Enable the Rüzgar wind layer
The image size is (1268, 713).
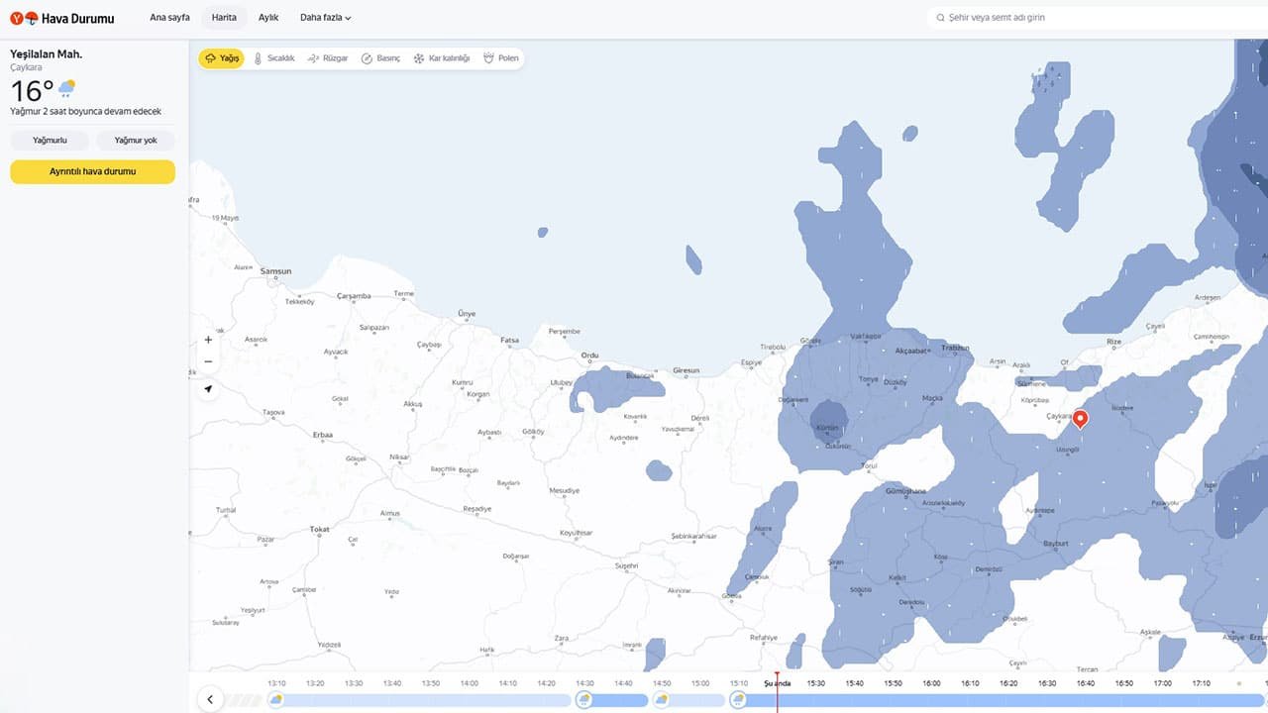[x=328, y=58]
